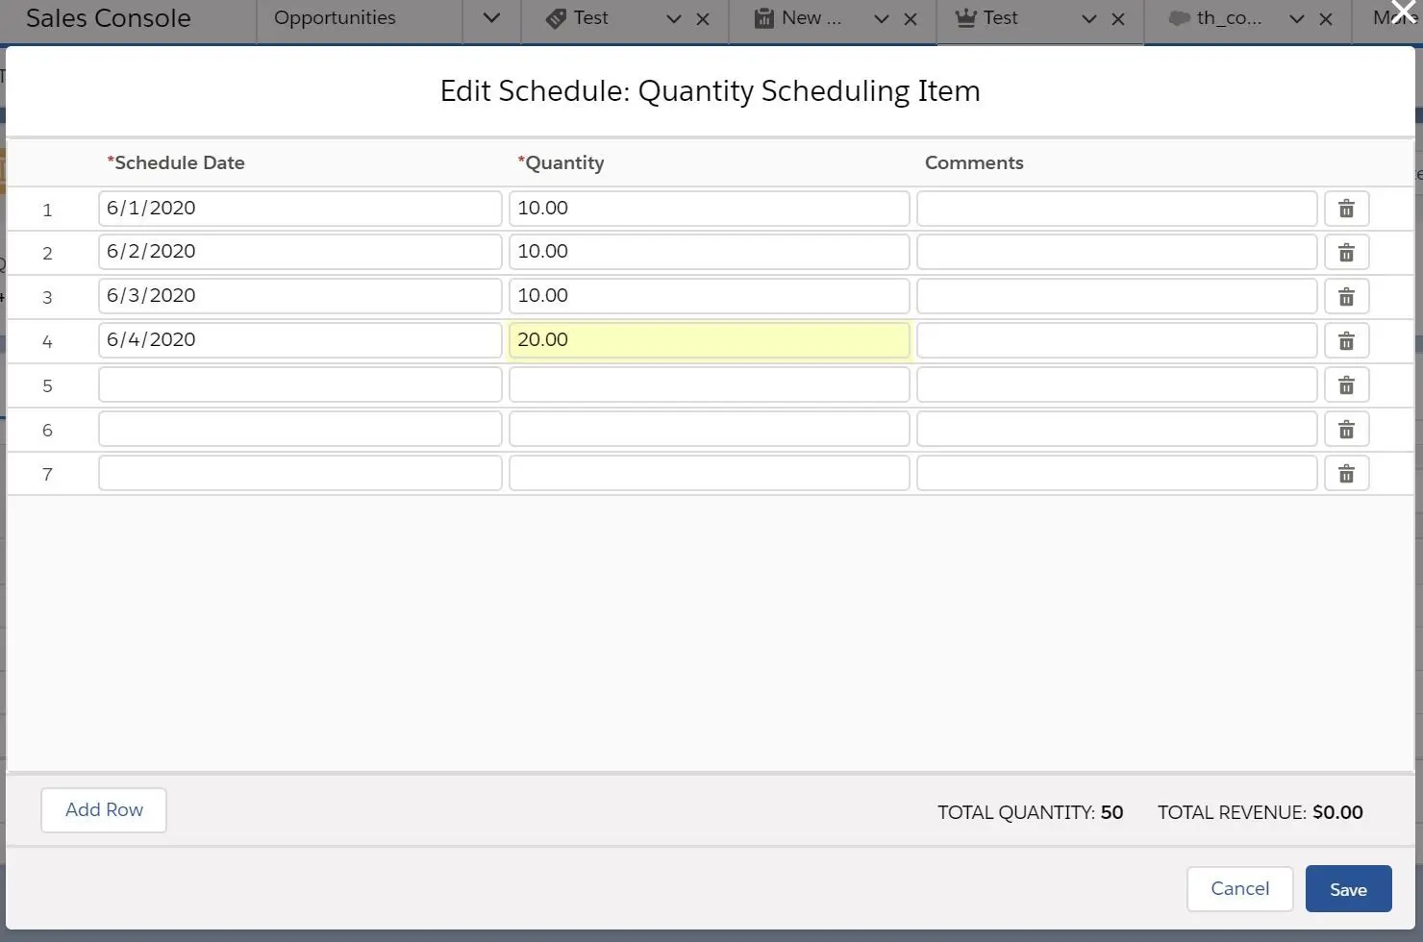Viewport: 1423px width, 942px height.
Task: Click Comments field in row 4
Action: pos(1117,340)
